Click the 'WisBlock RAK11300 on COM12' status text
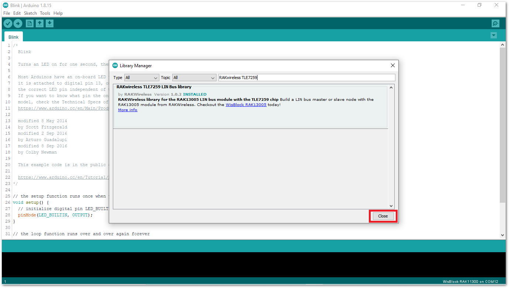 (470, 282)
